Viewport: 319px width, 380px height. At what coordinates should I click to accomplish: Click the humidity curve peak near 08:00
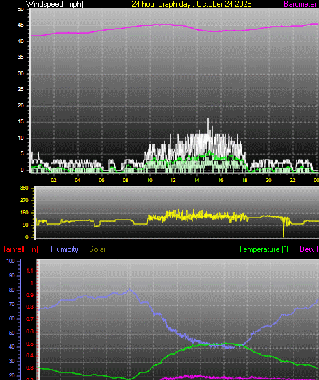pos(130,290)
